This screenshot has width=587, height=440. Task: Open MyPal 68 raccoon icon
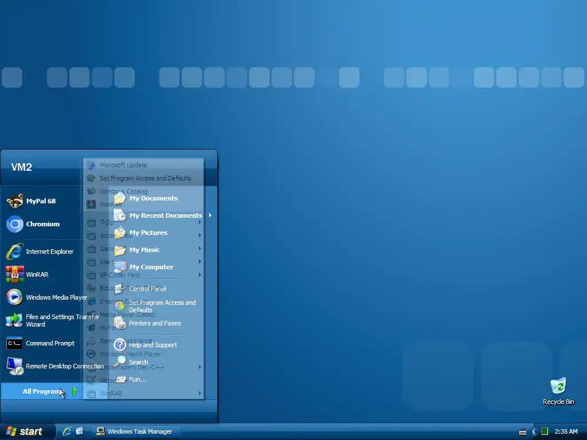(15, 201)
